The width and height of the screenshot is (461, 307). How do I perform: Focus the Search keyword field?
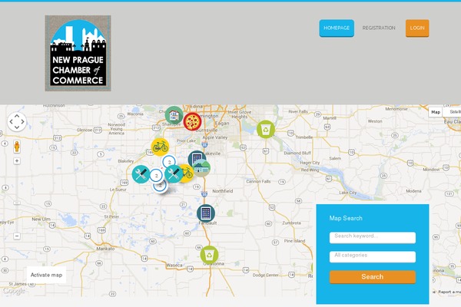373,237
